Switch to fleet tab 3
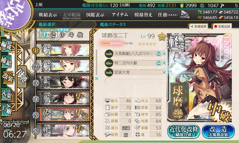The height and width of the screenshot is (143, 239). click(x=62, y=35)
